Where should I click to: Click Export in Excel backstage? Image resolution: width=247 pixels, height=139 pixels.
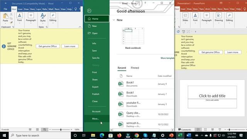[x=97, y=87]
